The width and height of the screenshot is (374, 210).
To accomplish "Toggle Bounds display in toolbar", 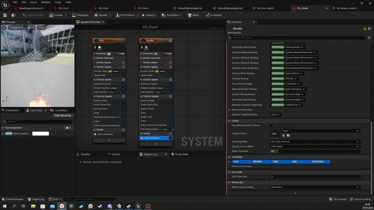I will pos(101,15).
